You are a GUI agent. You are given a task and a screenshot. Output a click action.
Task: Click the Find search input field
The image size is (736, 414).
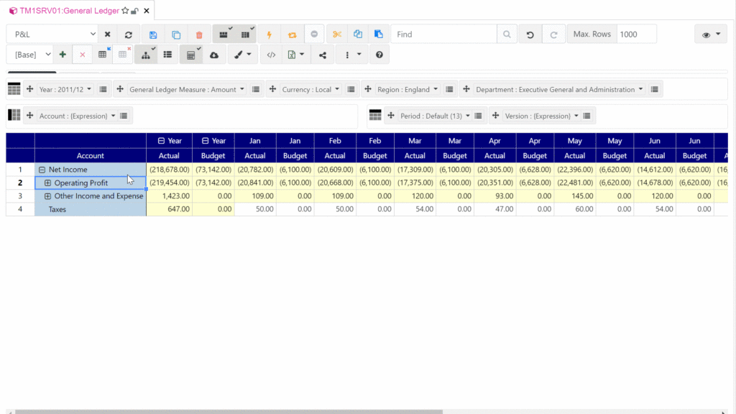point(443,34)
